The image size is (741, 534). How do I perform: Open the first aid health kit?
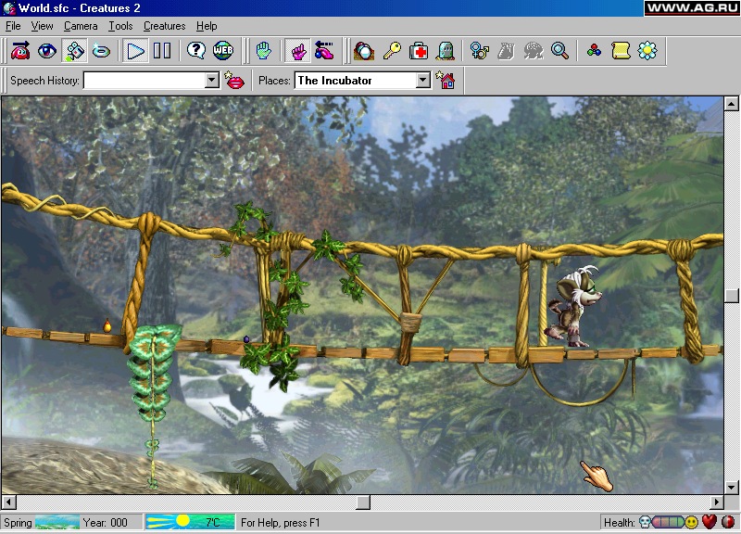(419, 50)
